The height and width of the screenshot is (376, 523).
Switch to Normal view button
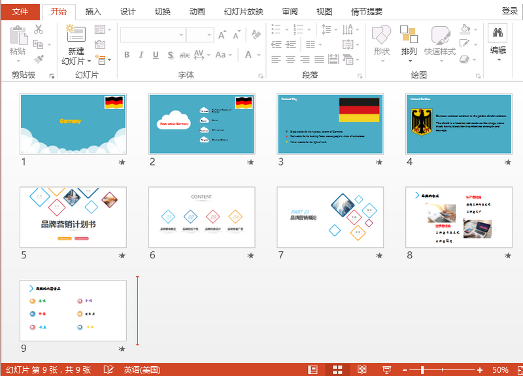click(312, 369)
